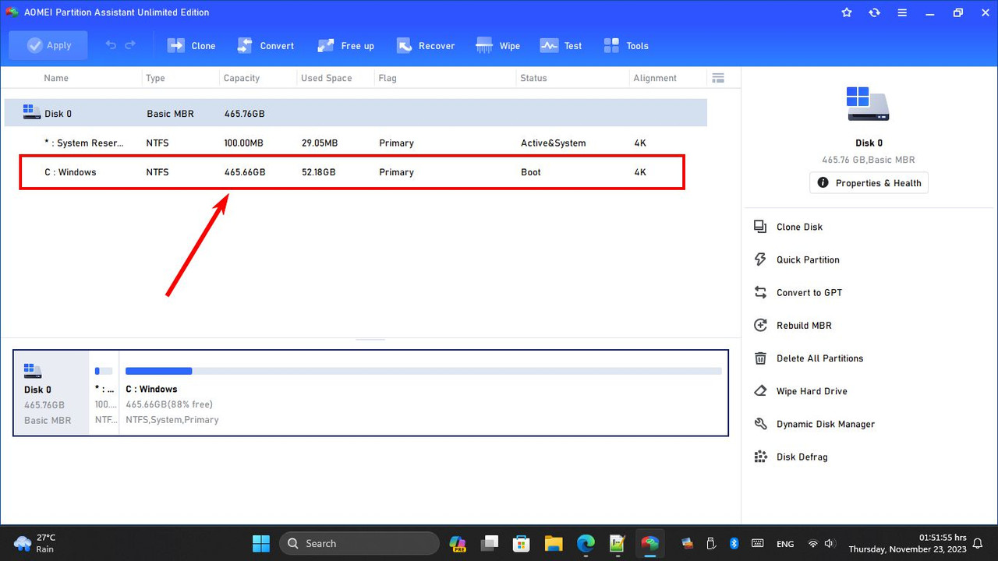
Task: Select C : Windows block in disk map
Action: coord(423,393)
